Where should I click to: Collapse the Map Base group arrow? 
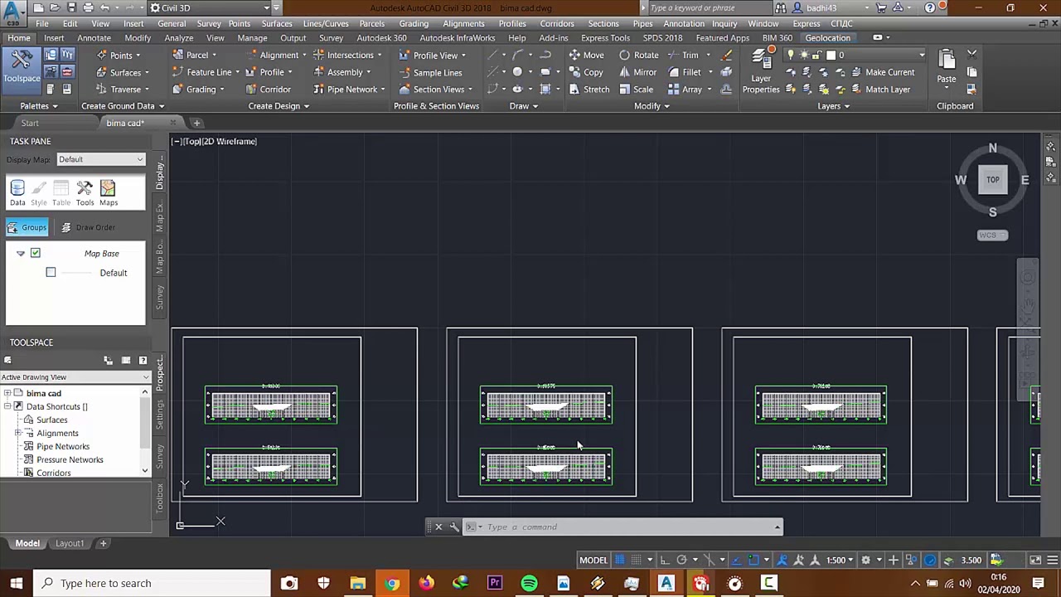(x=21, y=253)
